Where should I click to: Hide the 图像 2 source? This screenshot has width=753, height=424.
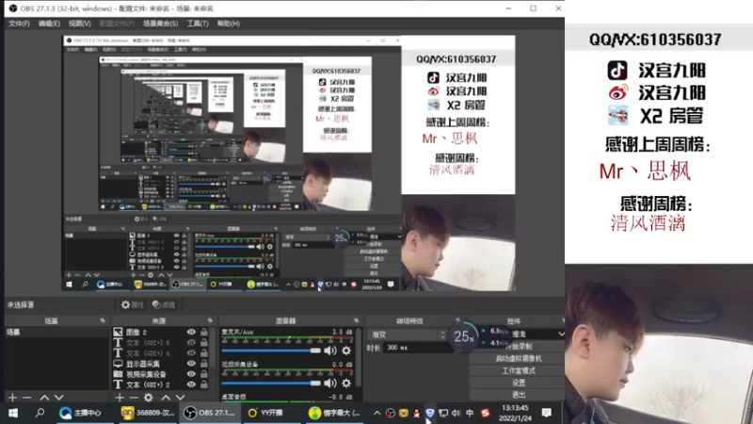pos(191,332)
